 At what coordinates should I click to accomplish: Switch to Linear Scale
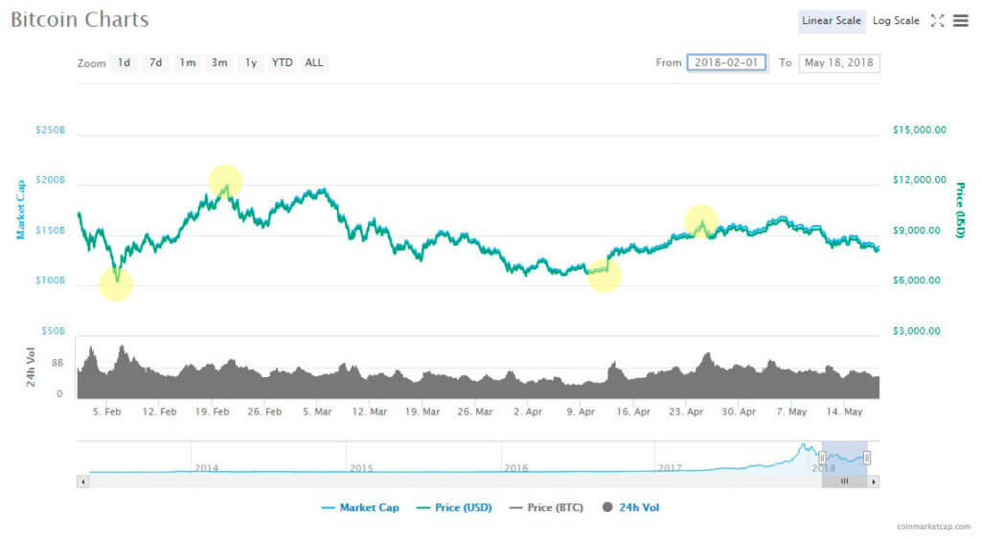832,21
